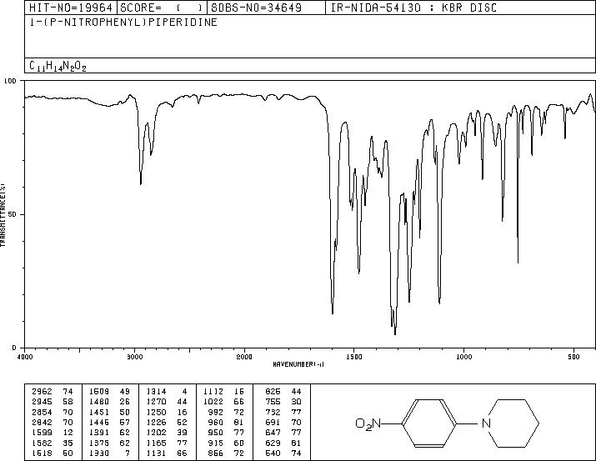Click the 732 peak value in the table

click(273, 412)
